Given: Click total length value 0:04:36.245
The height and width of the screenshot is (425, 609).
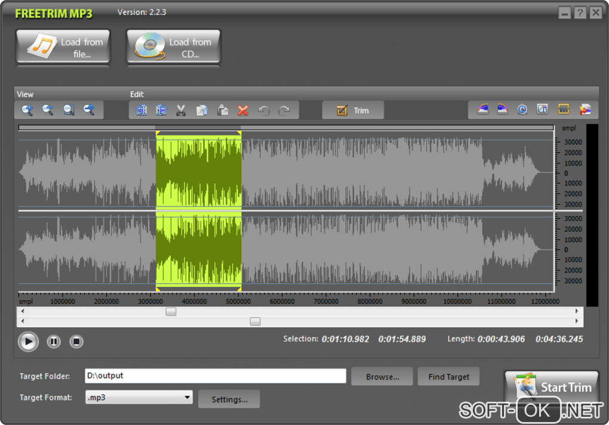Looking at the screenshot, I should (x=559, y=339).
